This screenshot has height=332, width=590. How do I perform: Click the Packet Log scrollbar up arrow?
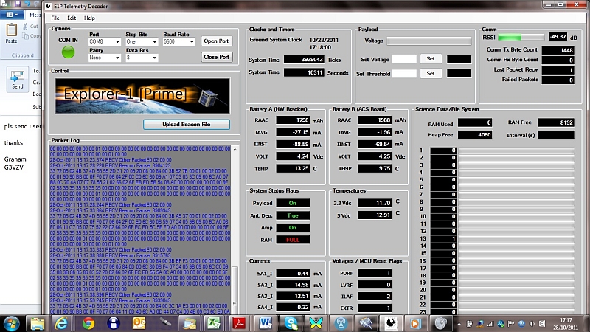tap(235, 149)
